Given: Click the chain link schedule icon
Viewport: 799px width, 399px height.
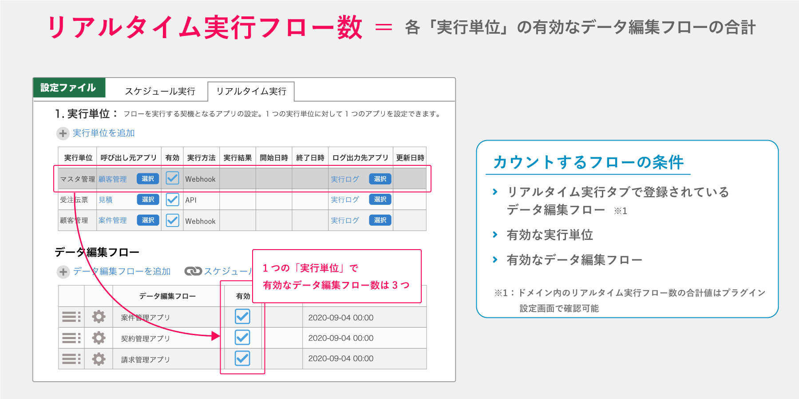Looking at the screenshot, I should tap(193, 271).
